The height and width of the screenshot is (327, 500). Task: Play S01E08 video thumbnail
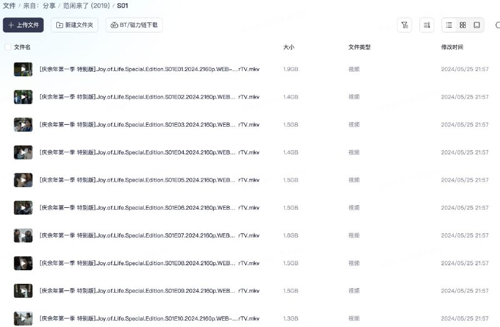23,263
